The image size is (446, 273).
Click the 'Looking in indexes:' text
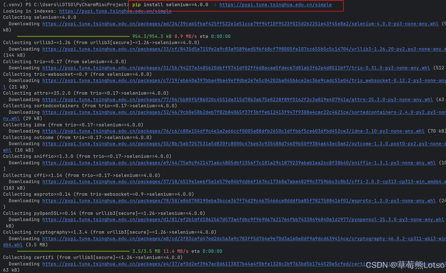point(30,11)
